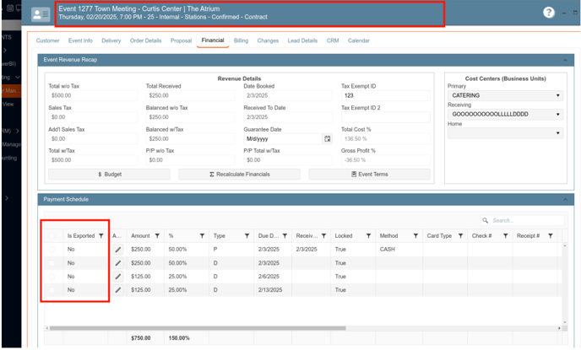Click the contact card icon in header

tap(41, 14)
